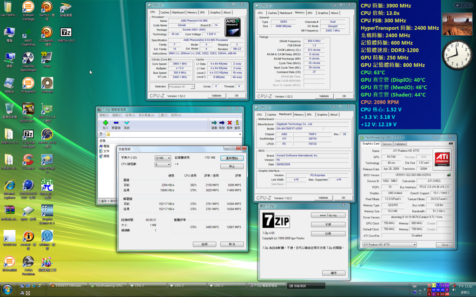Screen dimensions: 476x297
Task: Select the CCleaner desktop icon
Action: pyautogui.click(x=28, y=162)
